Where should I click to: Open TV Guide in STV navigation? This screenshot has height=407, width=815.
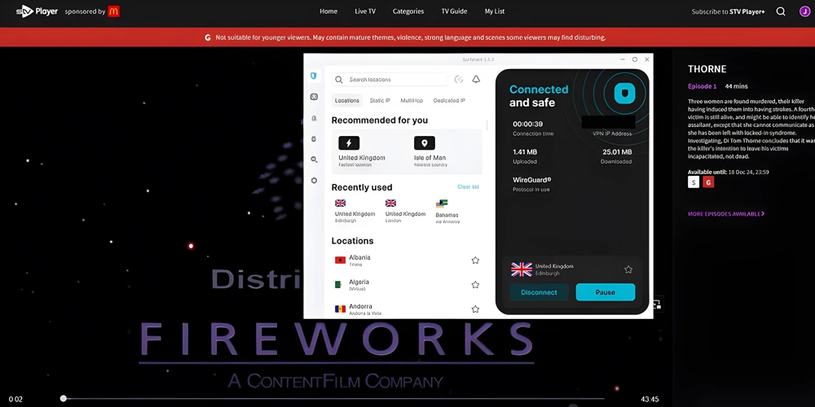pos(454,11)
